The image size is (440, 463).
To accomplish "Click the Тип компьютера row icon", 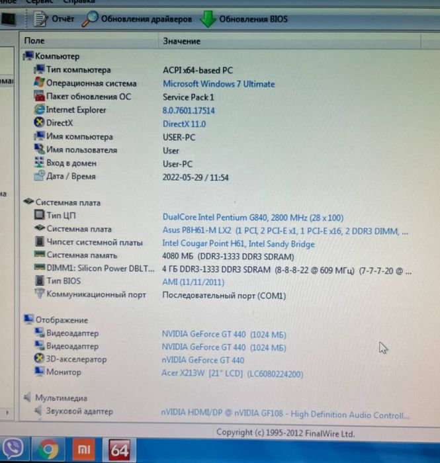I will click(x=39, y=69).
